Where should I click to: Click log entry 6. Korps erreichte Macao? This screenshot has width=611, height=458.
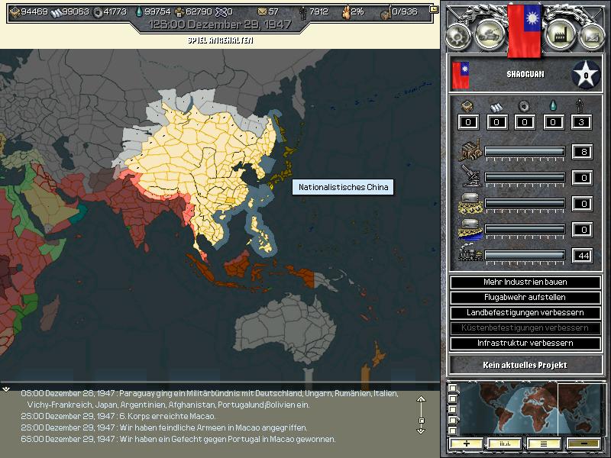pos(118,416)
